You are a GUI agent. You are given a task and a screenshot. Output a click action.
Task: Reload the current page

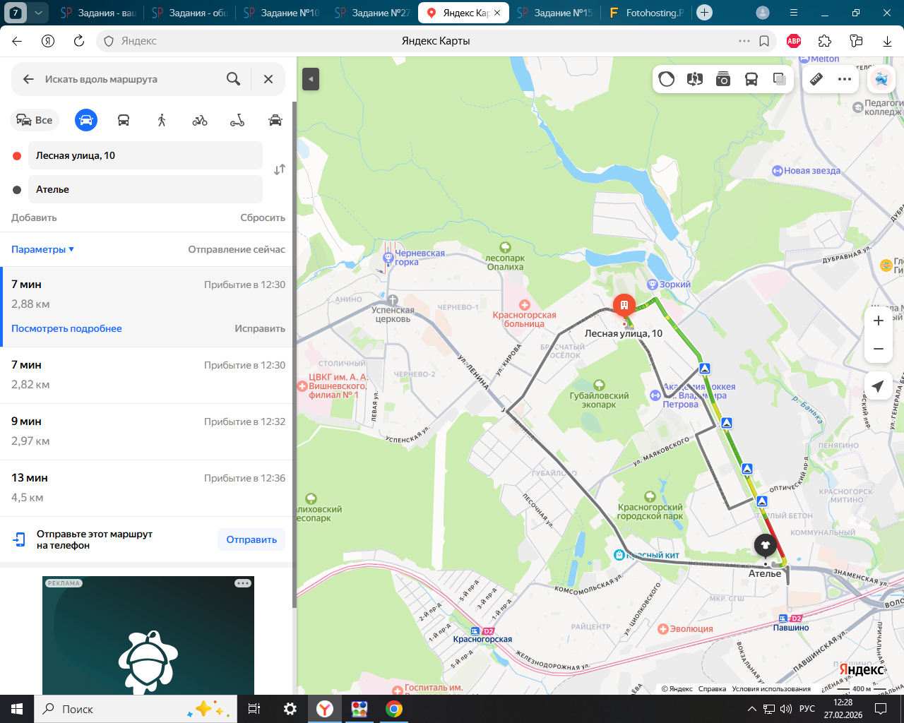coord(79,41)
